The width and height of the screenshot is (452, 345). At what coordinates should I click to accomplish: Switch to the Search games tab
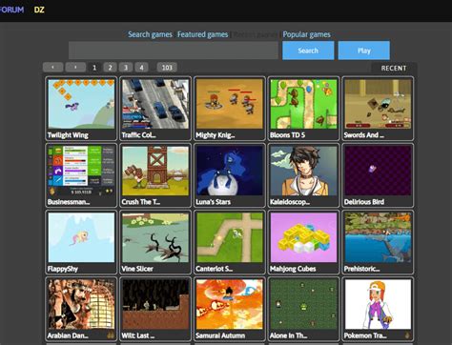[x=150, y=34]
